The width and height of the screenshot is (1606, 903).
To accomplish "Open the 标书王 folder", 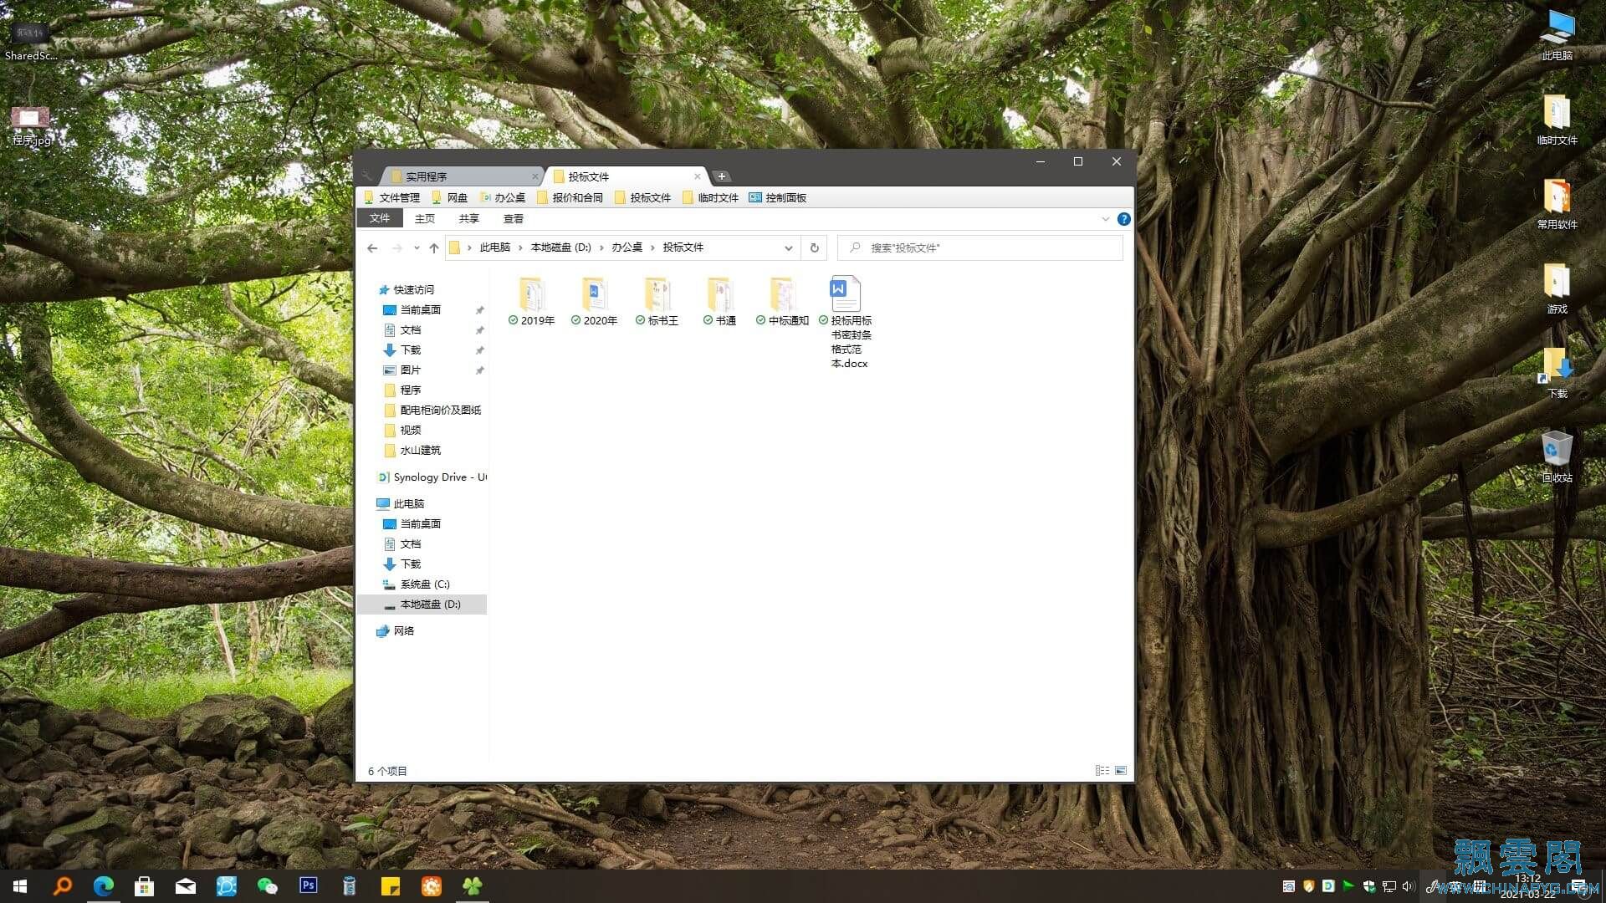I will (657, 301).
